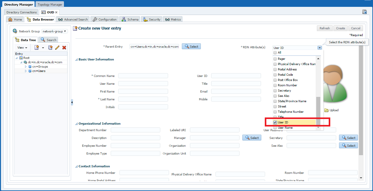Image resolution: width=373 pixels, height=191 pixels.
Task: Click the red X delete entry icon
Action: point(64,47)
